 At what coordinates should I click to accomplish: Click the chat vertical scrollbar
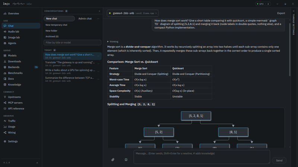pyautogui.click(x=290, y=49)
